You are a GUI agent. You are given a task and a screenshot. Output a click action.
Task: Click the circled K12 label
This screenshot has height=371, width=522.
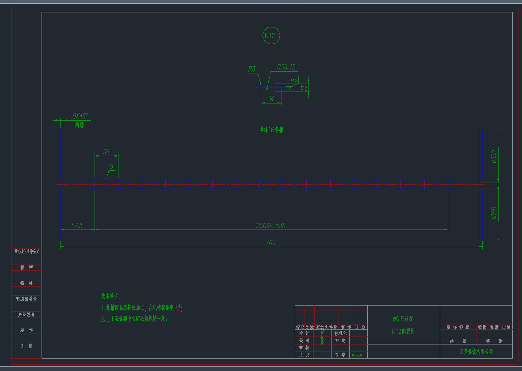(270, 36)
